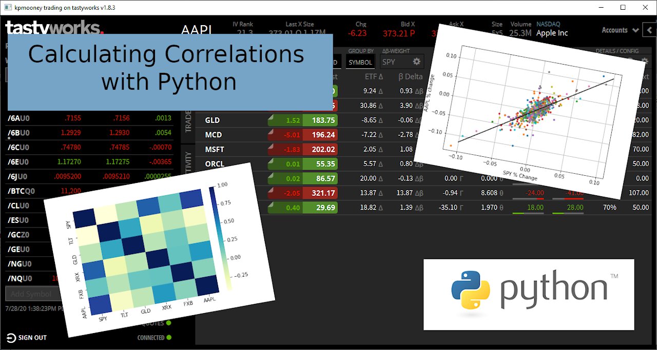Select /NQU0 in the watchlist
Screen dimensions: 657x350
pyautogui.click(x=19, y=279)
